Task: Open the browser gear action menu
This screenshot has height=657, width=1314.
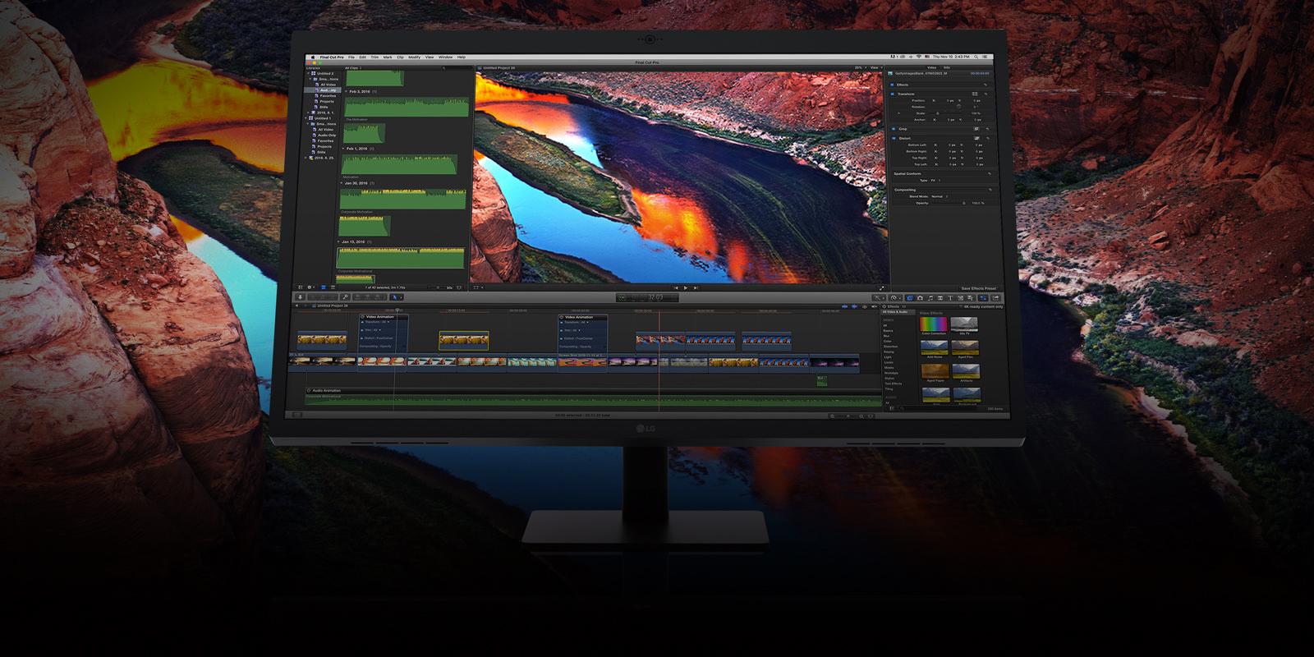Action: tap(310, 287)
